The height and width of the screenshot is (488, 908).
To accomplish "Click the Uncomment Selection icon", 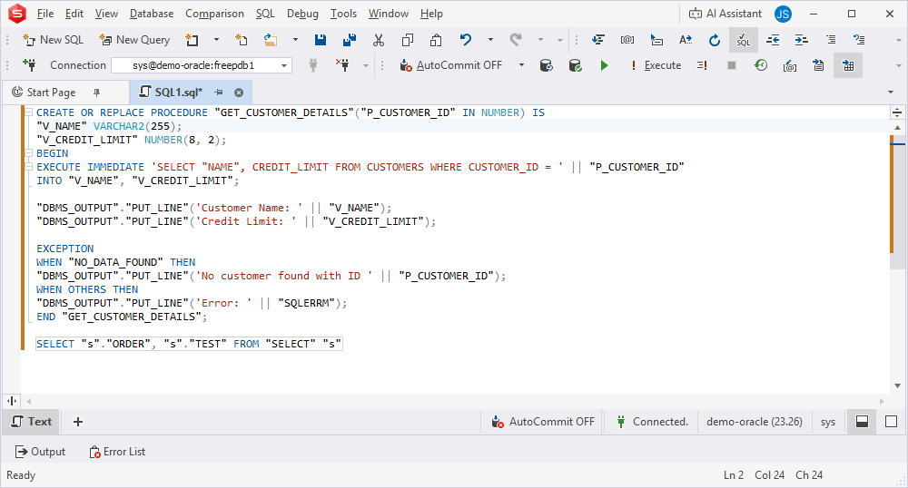I will pos(859,40).
